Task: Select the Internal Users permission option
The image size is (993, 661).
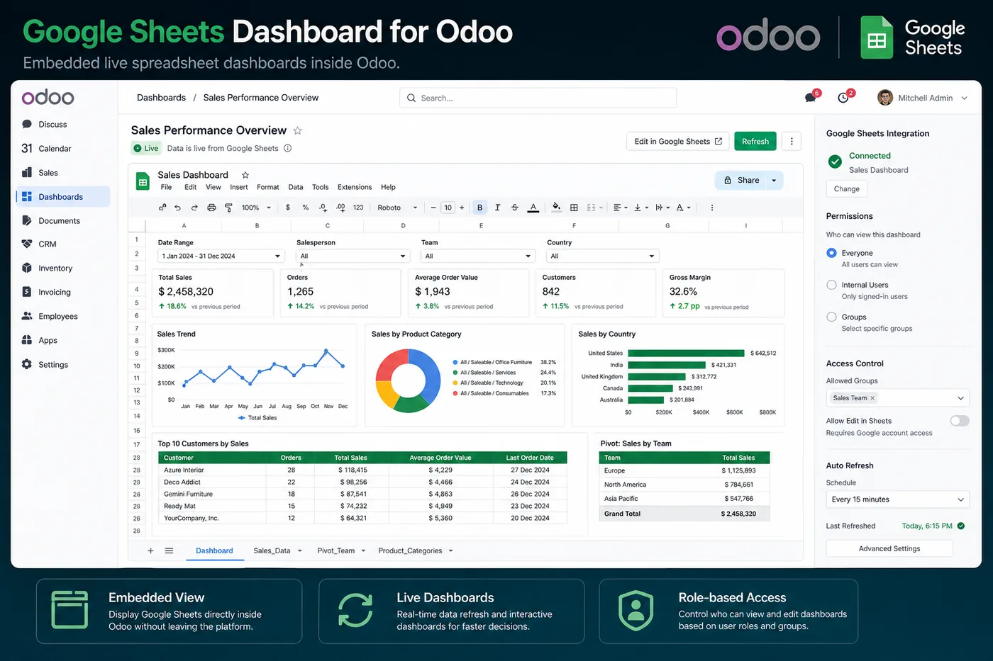Action: 832,285
